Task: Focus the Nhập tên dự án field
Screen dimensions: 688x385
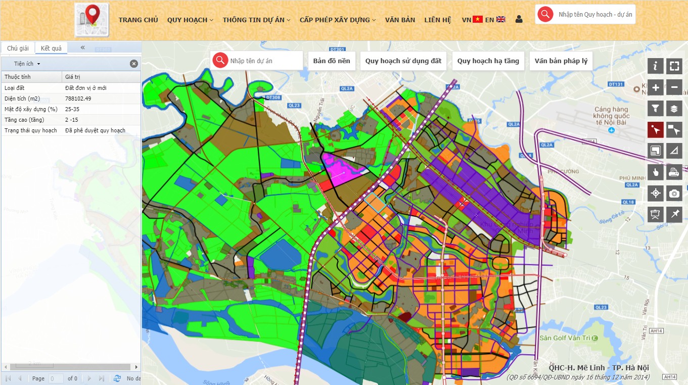Action: 265,61
